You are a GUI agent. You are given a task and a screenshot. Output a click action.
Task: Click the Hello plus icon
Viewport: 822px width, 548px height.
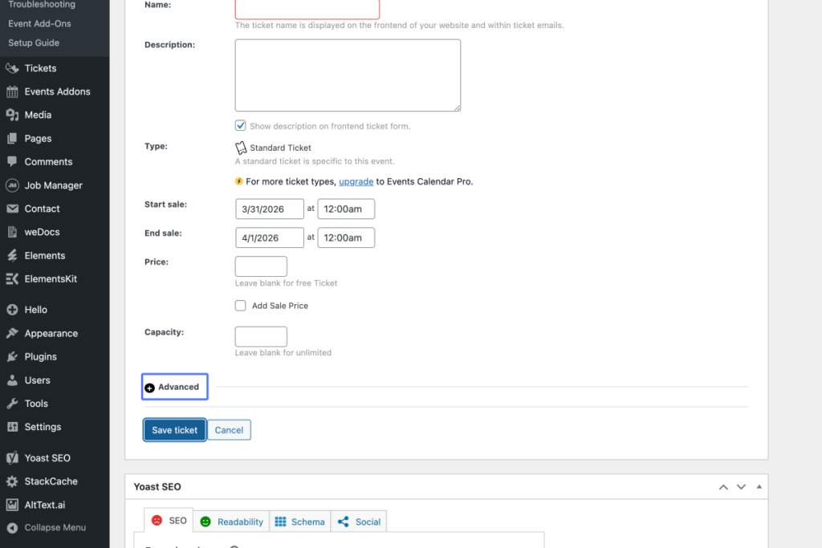(12, 310)
